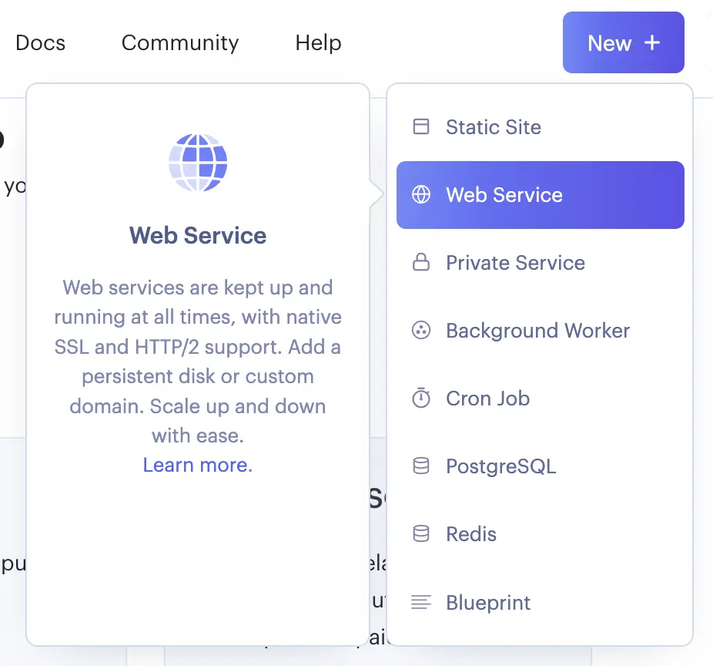
Task: Open the New dropdown button
Action: [x=623, y=42]
